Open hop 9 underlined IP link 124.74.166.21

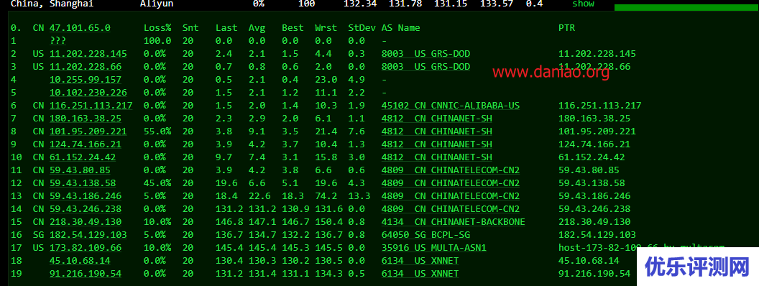(86, 144)
